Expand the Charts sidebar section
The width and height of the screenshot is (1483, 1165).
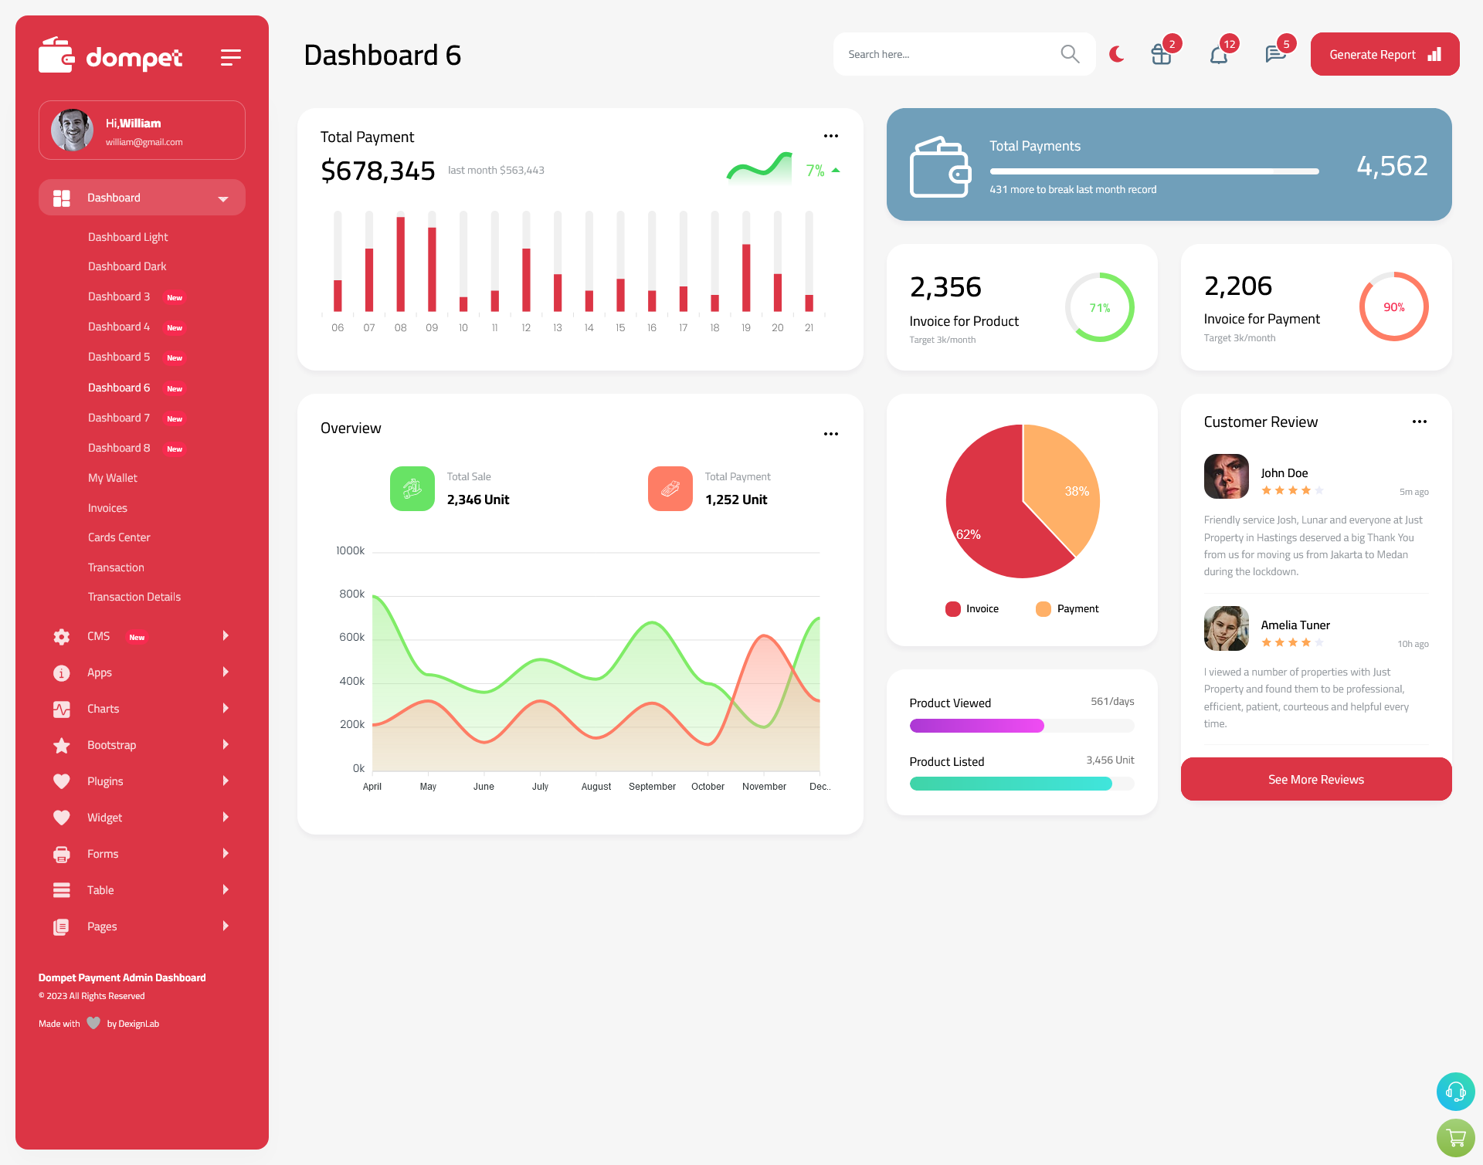136,709
